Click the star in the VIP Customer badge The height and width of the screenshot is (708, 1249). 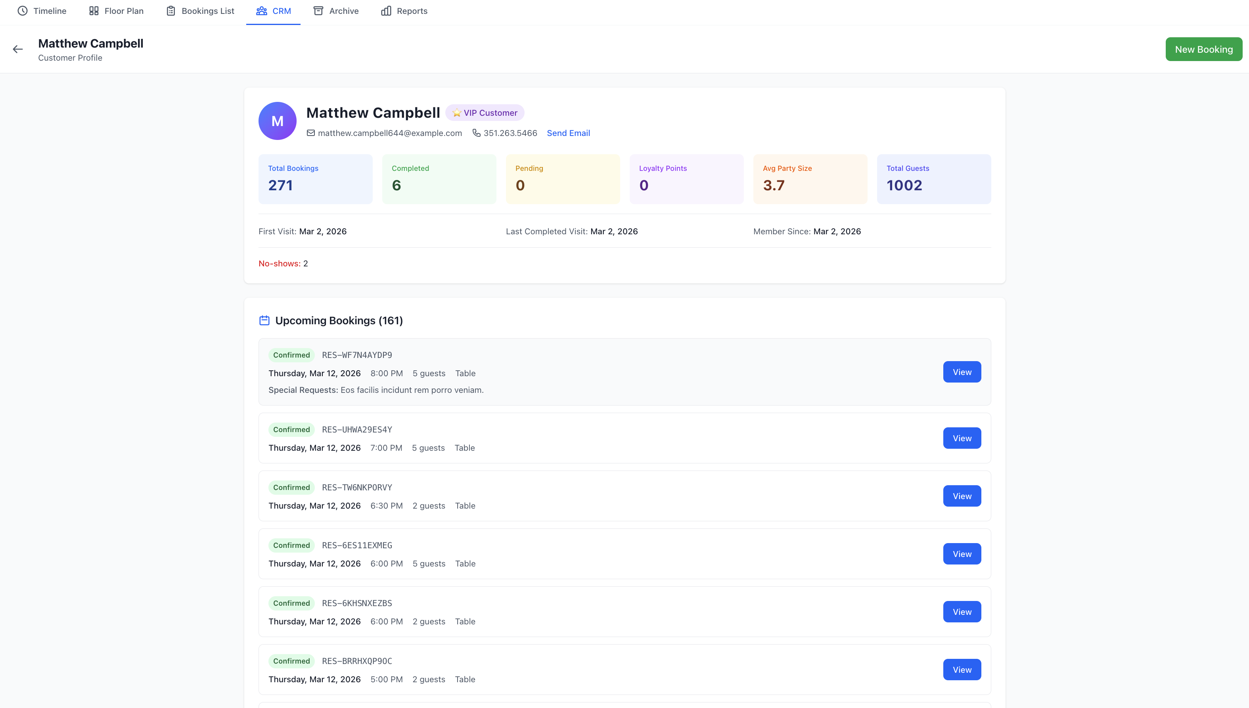457,112
